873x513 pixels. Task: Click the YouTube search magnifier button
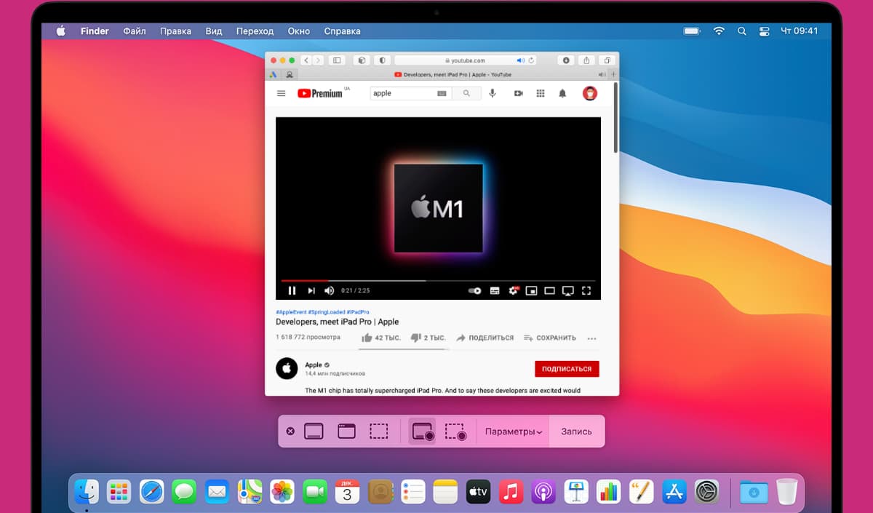click(x=466, y=93)
